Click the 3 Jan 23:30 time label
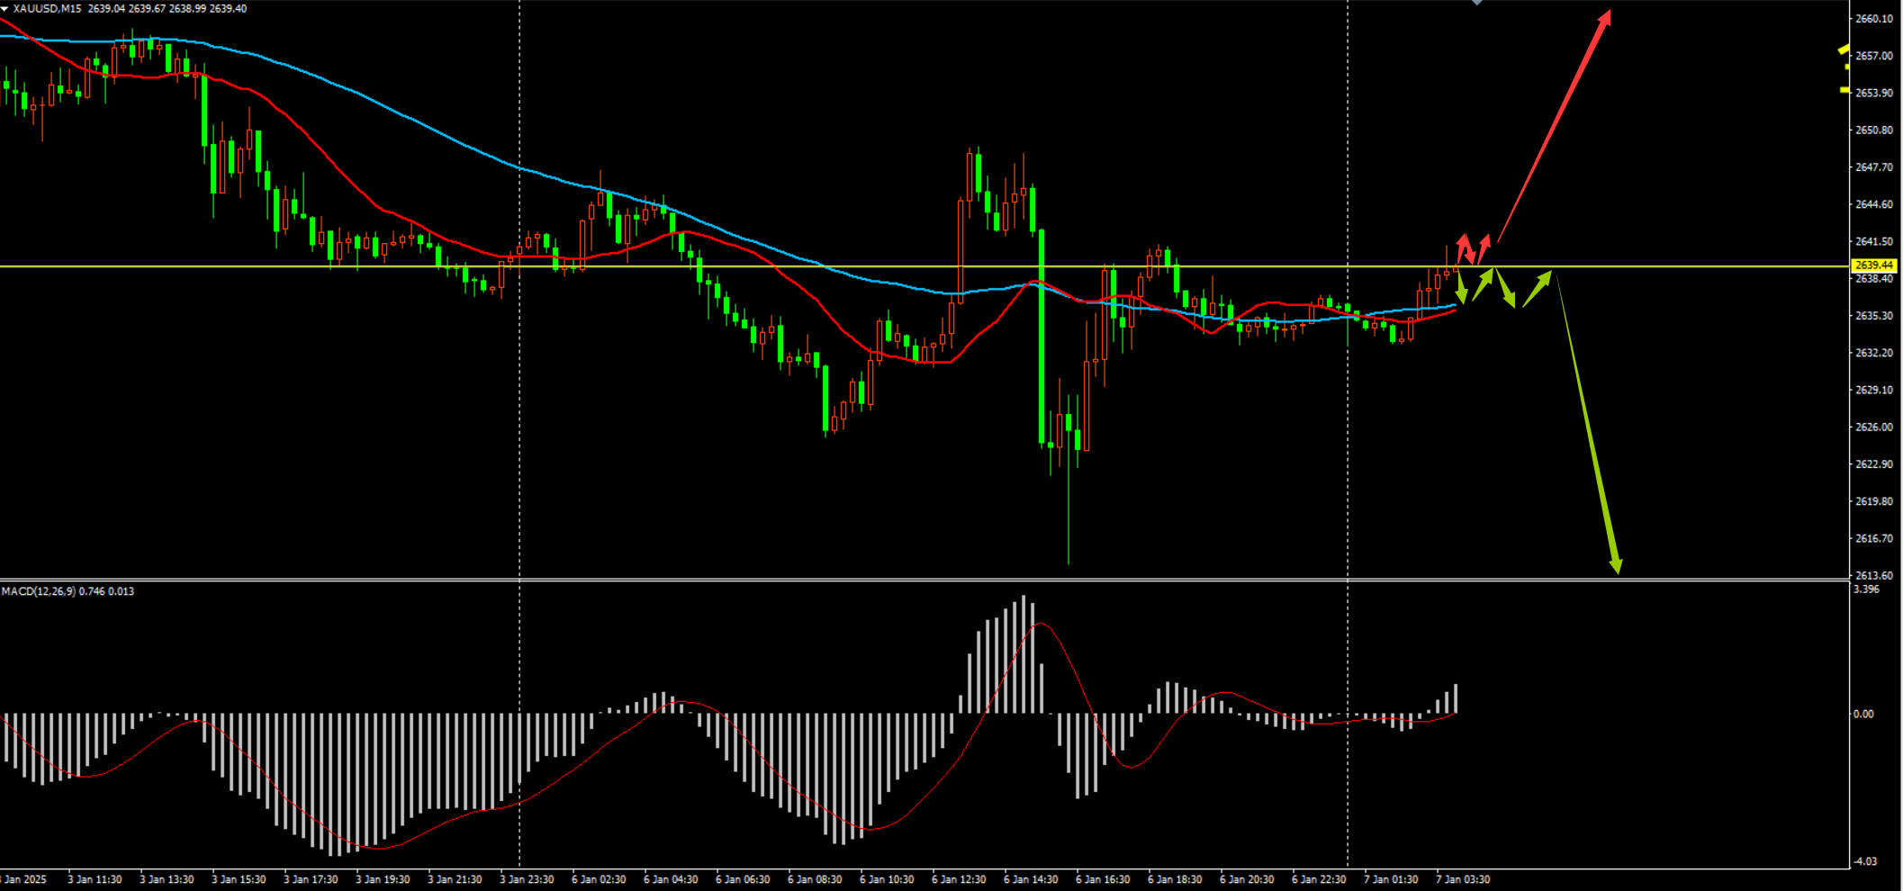Viewport: 1903px width, 891px height. [x=527, y=879]
